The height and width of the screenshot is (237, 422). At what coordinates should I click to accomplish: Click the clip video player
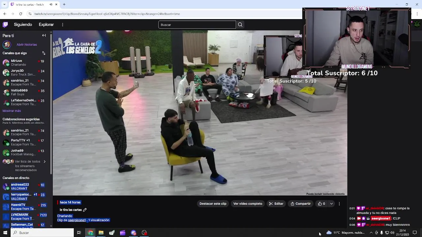click(200, 113)
